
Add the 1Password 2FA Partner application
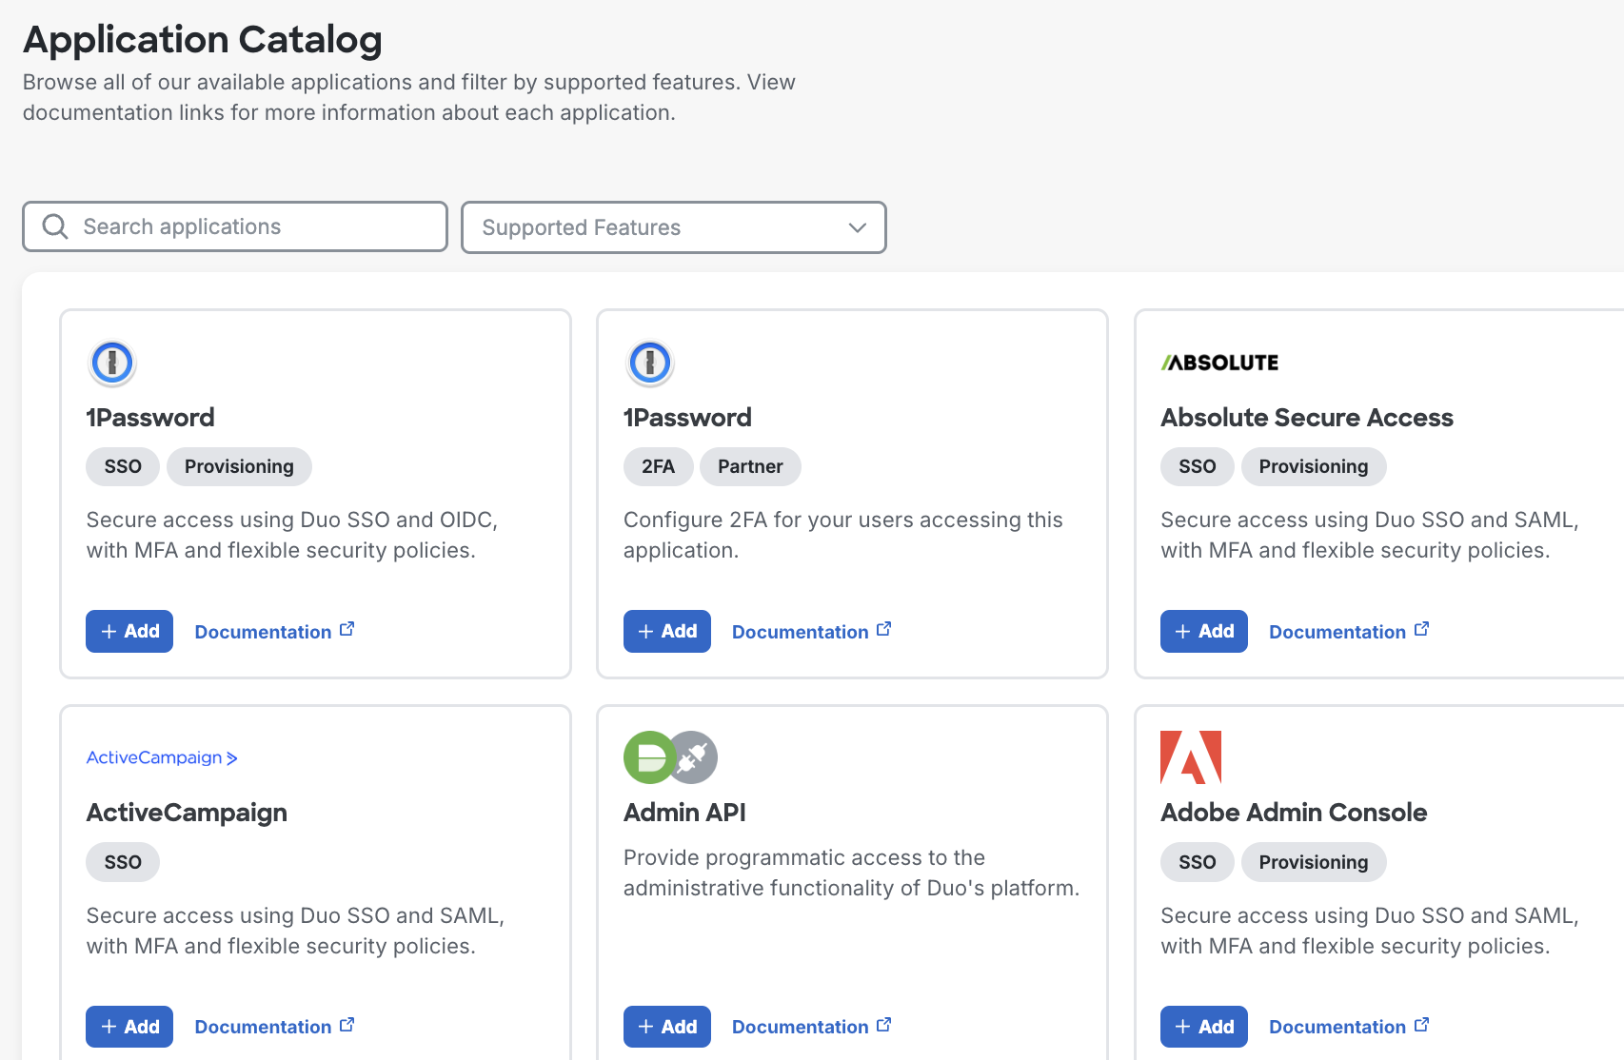pyautogui.click(x=666, y=631)
